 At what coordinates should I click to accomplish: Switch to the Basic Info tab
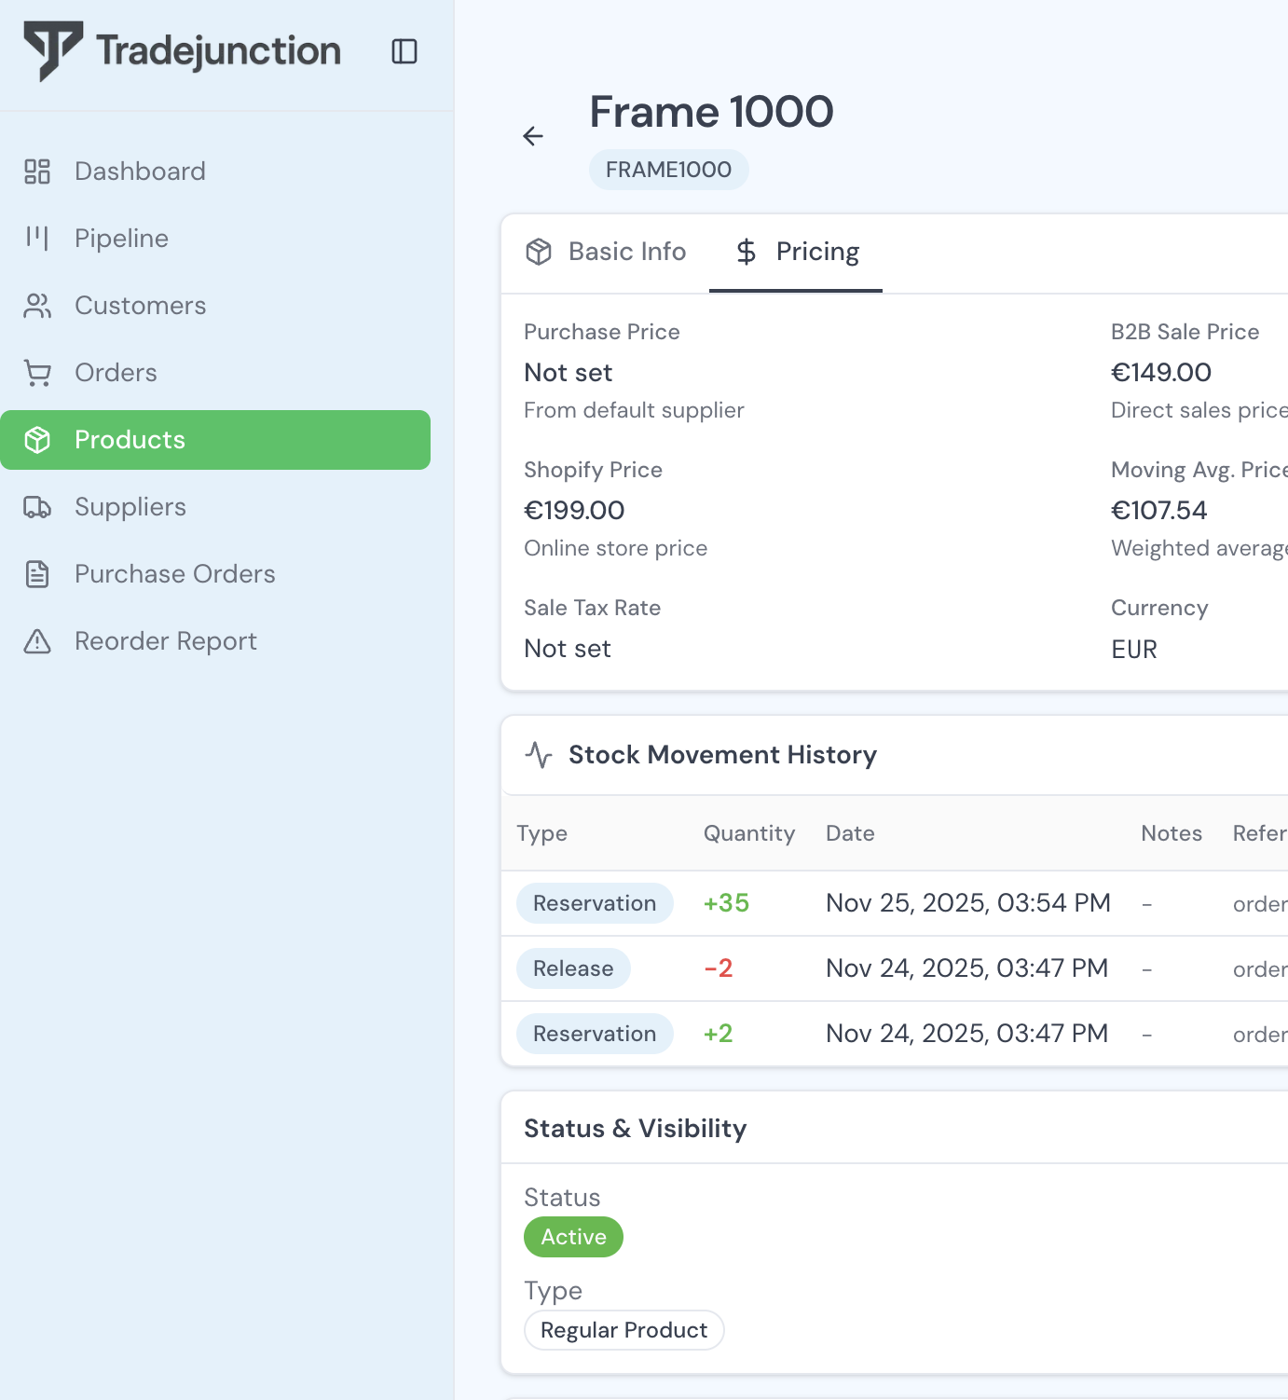pos(607,252)
